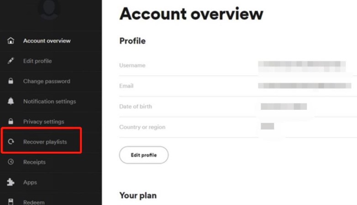Click the lock icon beside Change password

11,81
